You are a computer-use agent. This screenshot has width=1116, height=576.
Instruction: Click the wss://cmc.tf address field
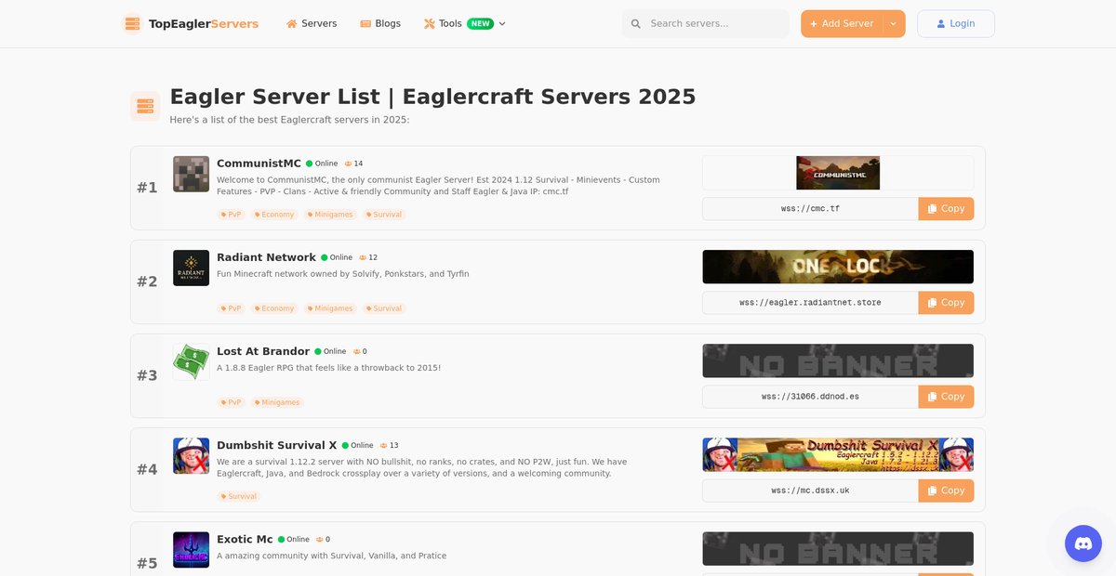pyautogui.click(x=810, y=209)
